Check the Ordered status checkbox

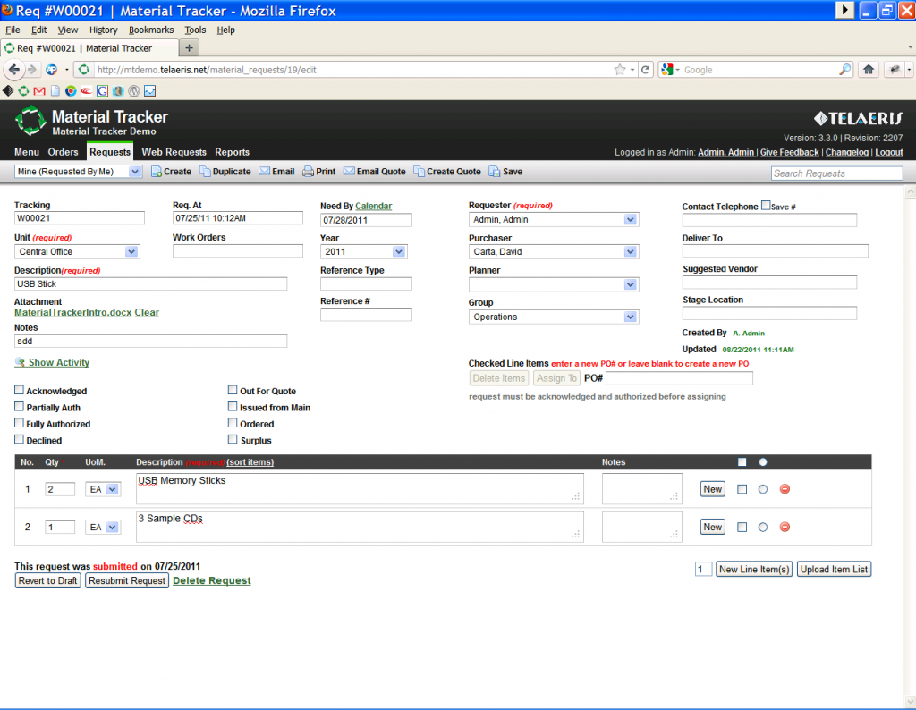point(232,424)
